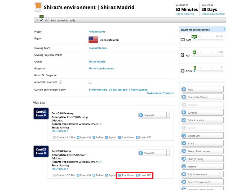
Task: Expand Environment Timers section
Action: [x=160, y=93]
